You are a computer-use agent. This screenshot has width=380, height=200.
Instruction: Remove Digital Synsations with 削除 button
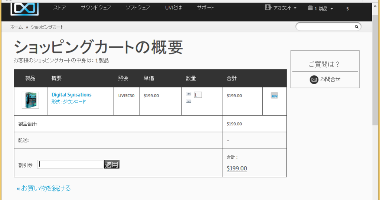click(274, 96)
